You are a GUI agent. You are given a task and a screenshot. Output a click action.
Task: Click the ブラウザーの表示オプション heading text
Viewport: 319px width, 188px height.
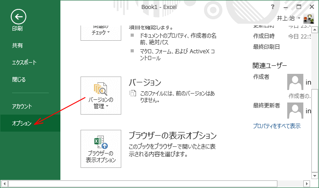(173, 136)
